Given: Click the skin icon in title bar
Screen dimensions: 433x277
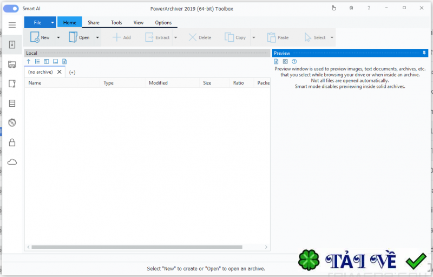Looking at the screenshot, I should (351, 8).
